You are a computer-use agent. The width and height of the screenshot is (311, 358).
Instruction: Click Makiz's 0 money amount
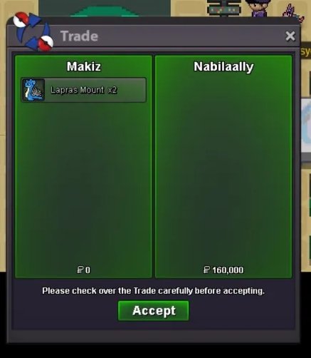(x=88, y=270)
